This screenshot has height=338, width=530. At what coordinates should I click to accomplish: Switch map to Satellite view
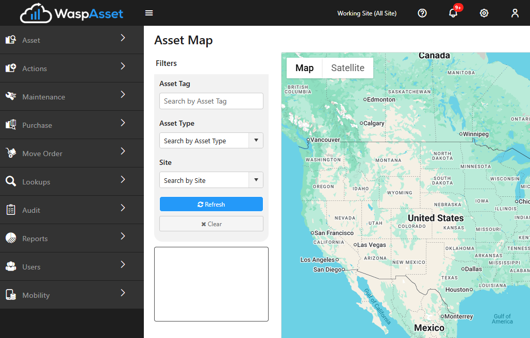click(x=348, y=68)
